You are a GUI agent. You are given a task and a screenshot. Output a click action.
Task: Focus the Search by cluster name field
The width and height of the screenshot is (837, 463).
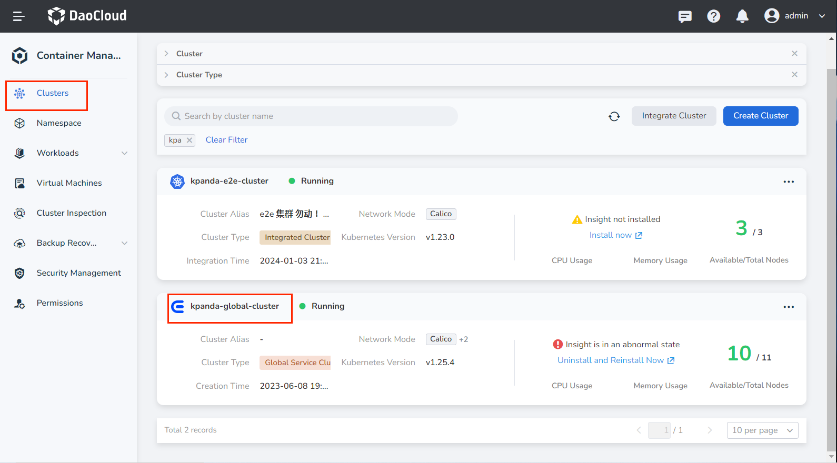[316, 116]
